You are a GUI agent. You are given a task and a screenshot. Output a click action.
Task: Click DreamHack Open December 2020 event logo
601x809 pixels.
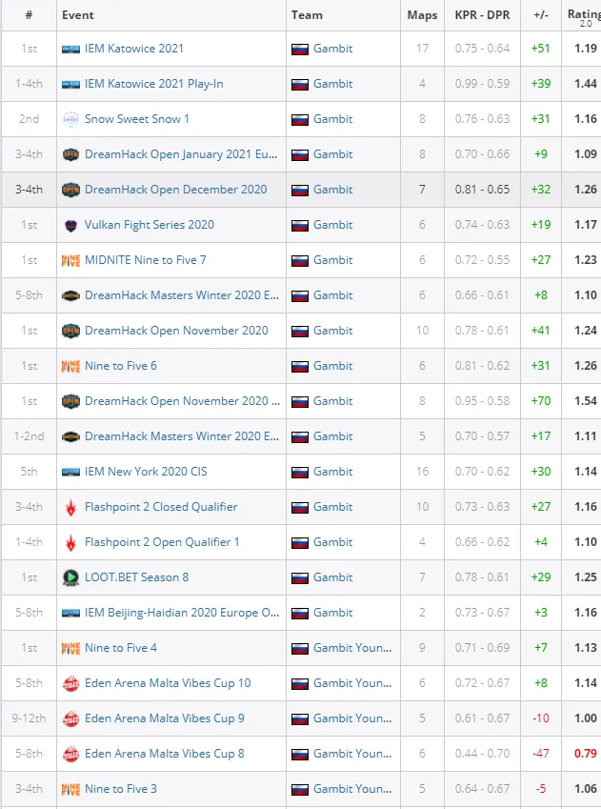point(70,190)
